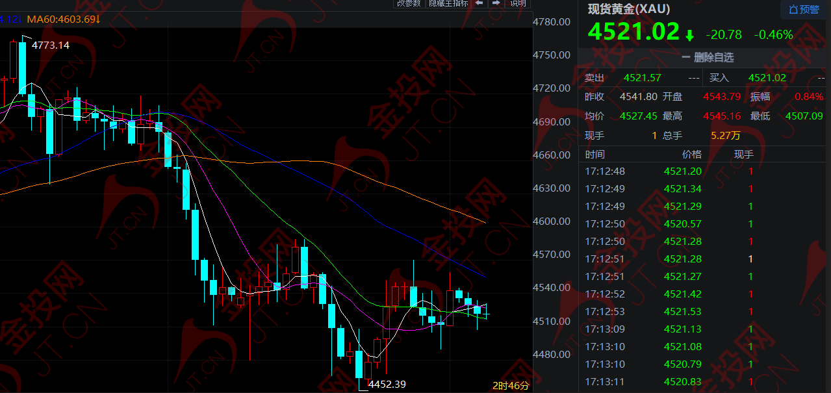Screen dimensions: 831x393
Task: Click the MA60:4603.69 indicator label
Action: click(x=63, y=19)
